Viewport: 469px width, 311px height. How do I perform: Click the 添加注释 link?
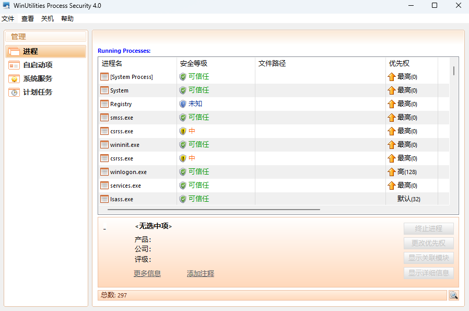(x=201, y=273)
